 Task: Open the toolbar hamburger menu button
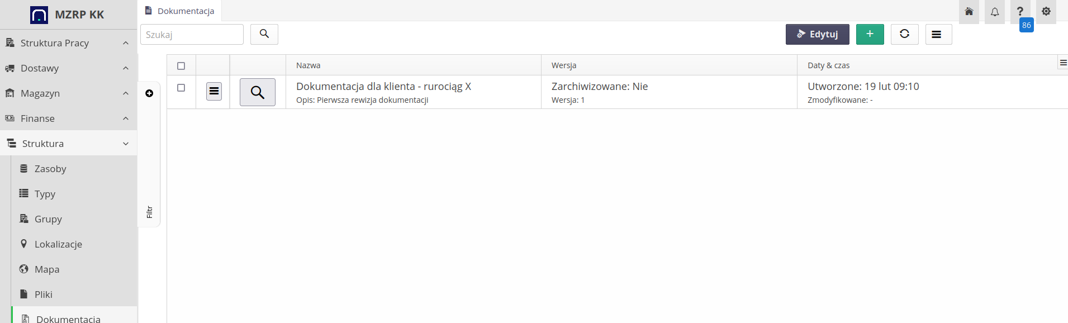pos(938,34)
